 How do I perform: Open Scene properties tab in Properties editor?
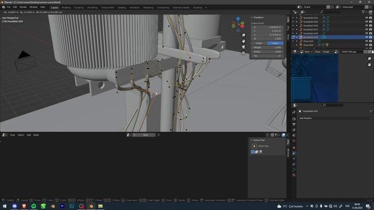(294, 135)
